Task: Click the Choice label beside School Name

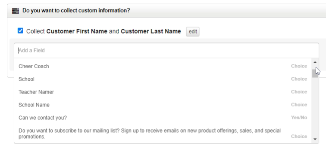Action: [x=299, y=104]
